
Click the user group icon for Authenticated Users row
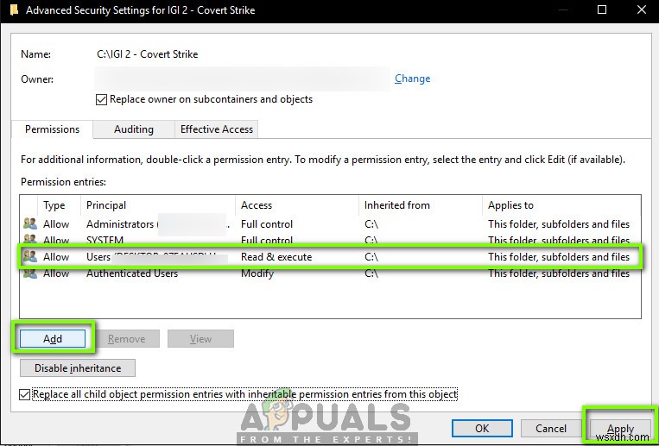(x=30, y=273)
